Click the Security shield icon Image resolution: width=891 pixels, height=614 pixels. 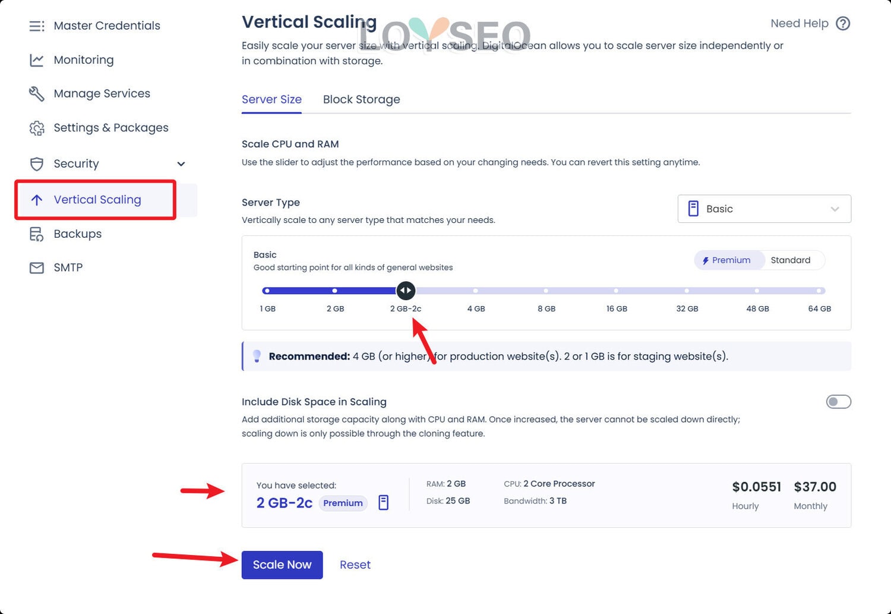37,164
